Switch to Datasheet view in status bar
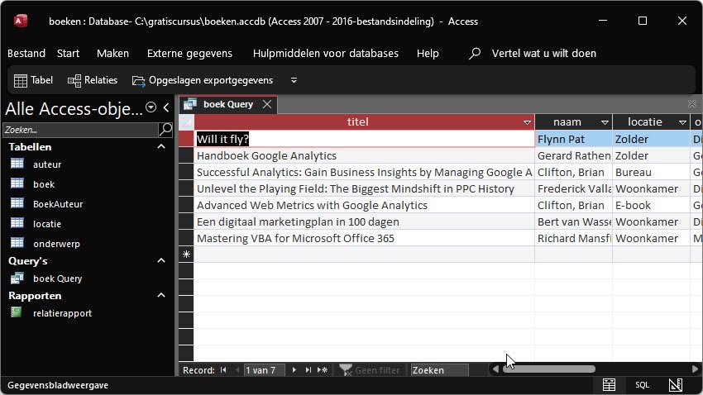Screen dimensions: 703x395 point(609,385)
